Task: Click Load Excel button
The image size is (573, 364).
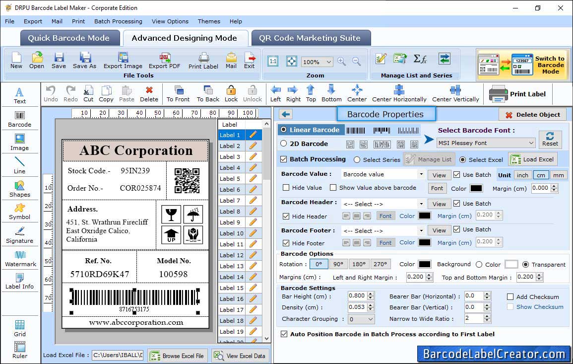Action: (x=532, y=159)
